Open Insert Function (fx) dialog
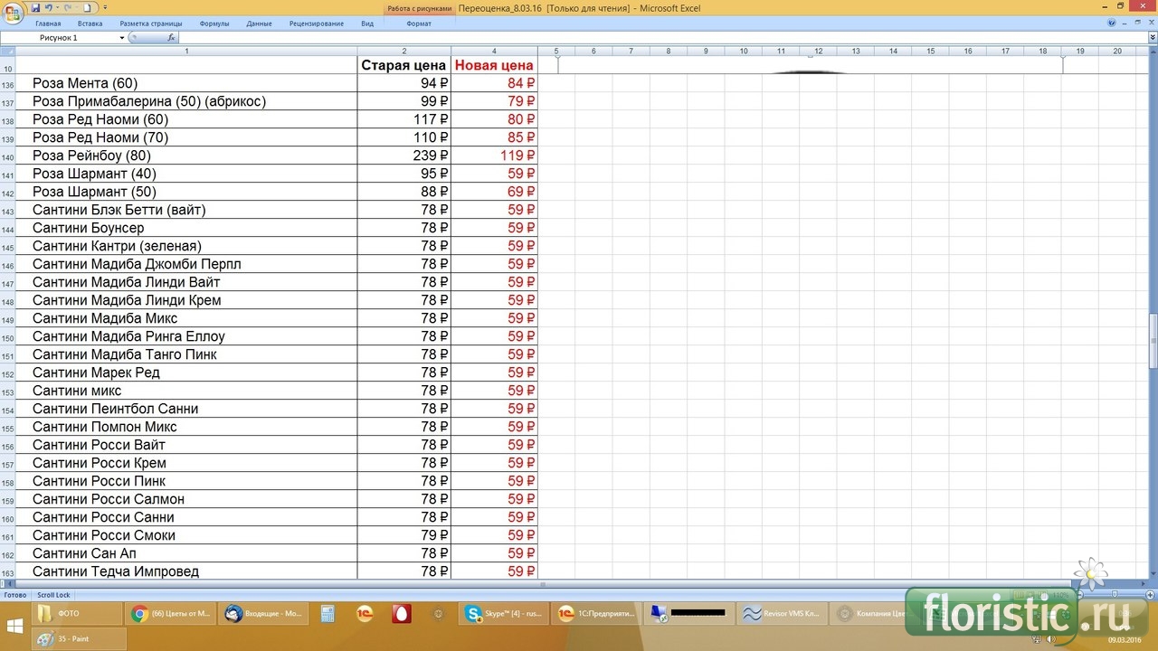The height and width of the screenshot is (651, 1158). click(172, 38)
